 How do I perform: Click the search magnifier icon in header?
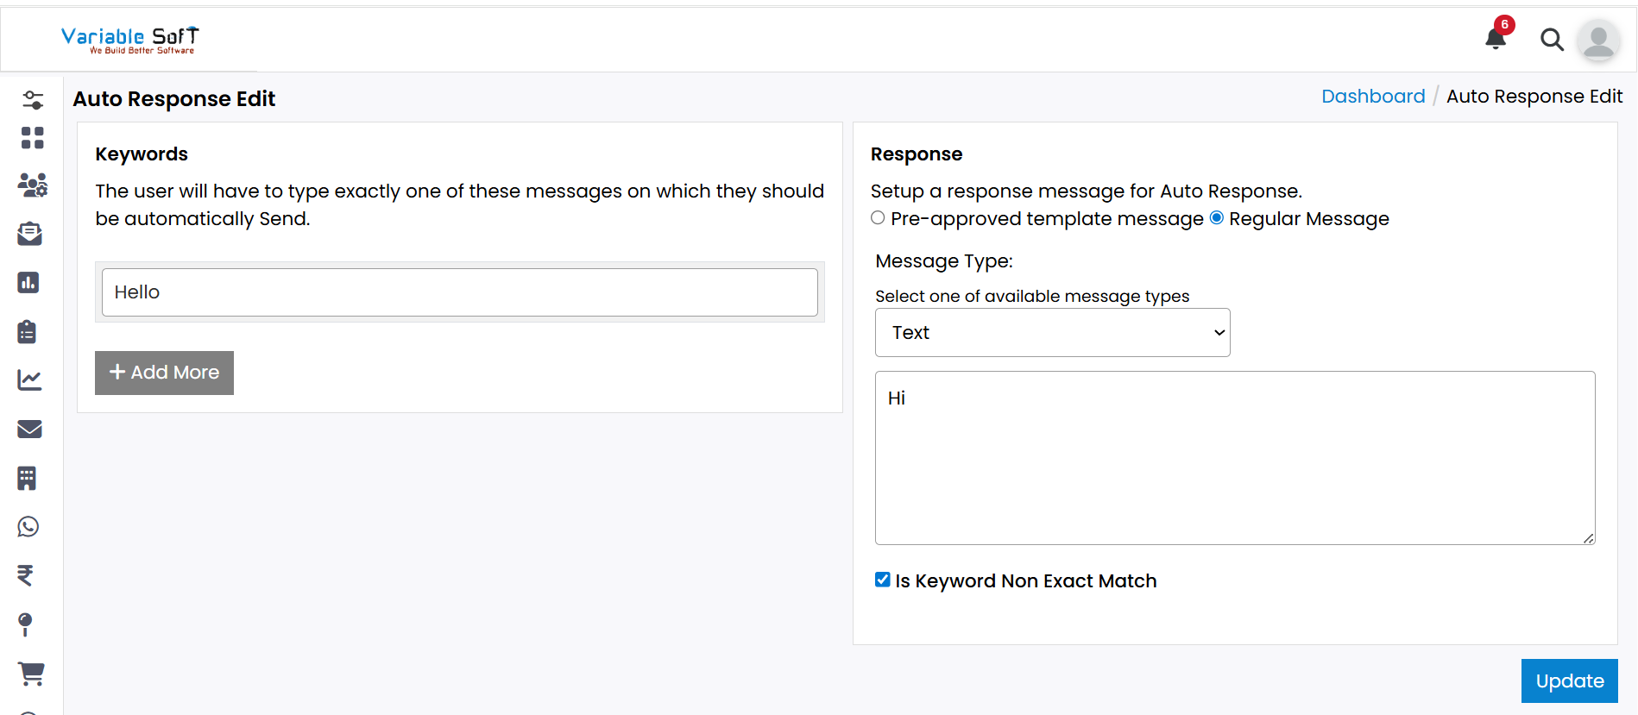tap(1552, 40)
